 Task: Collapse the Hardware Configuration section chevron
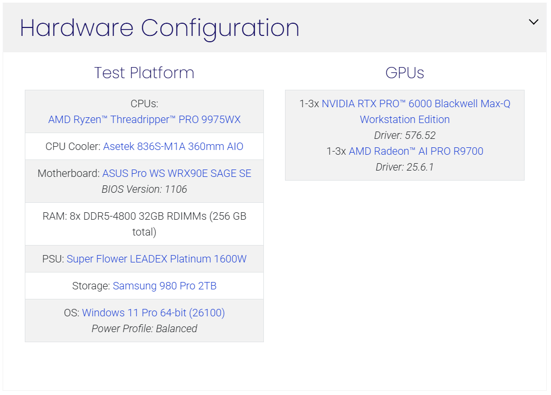534,22
